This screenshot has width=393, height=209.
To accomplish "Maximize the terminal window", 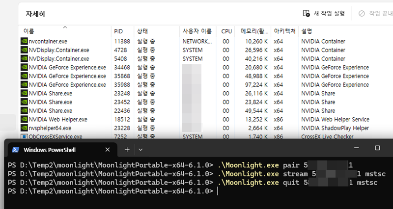I will (377, 148).
